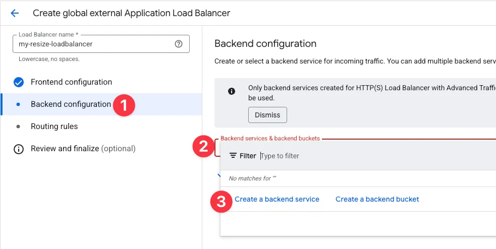
Task: Select the Backend configuration step
Action: 71,104
